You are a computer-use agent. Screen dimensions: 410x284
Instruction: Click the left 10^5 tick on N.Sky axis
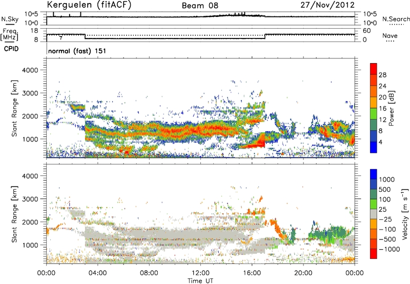[x=32, y=14]
